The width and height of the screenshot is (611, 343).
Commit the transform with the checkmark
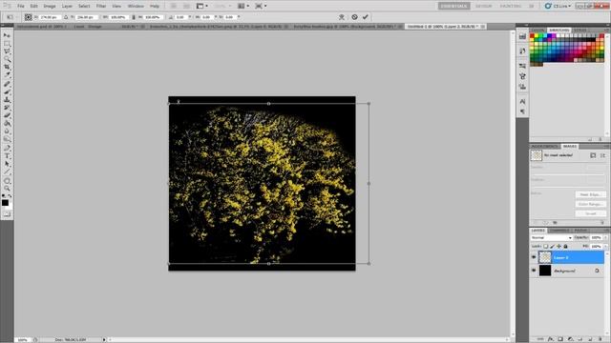click(365, 17)
